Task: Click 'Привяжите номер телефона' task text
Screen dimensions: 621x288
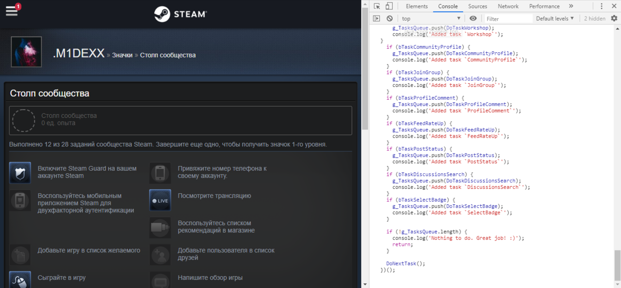Action: (222, 172)
